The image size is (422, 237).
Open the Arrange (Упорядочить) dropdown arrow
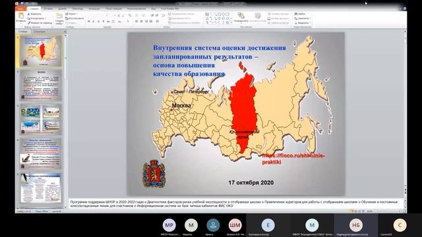pos(241,24)
